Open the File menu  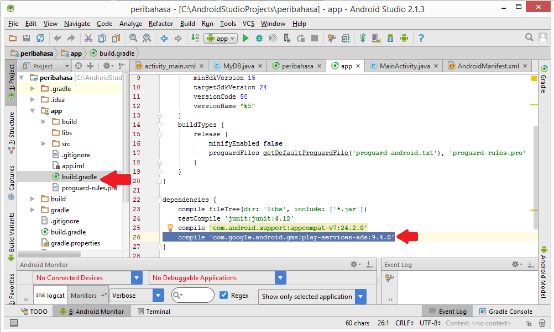point(13,24)
